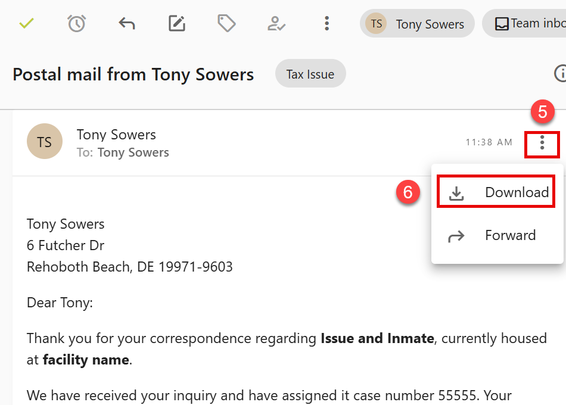The height and width of the screenshot is (405, 566).
Task: Click the 'To: Tony Sowers' recipient line
Action: pyautogui.click(x=123, y=153)
